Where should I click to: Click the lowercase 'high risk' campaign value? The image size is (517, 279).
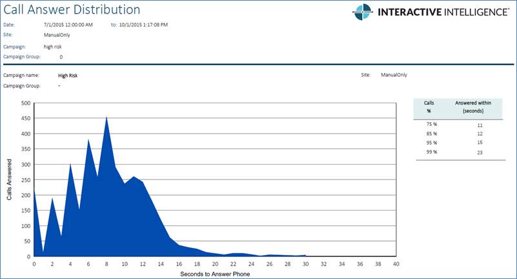click(53, 46)
